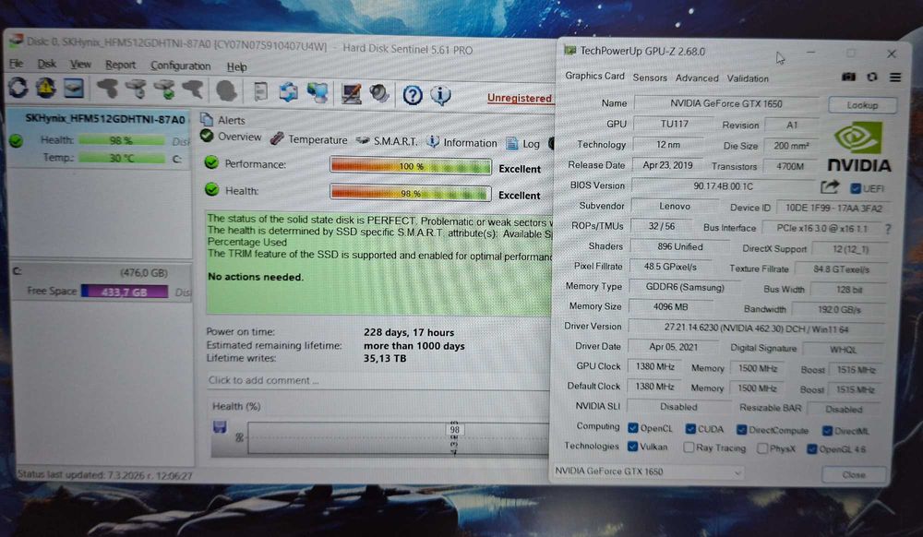Viewport: 923px width, 537px height.
Task: Click the greyed disk icon with green checkmark
Action: (x=163, y=89)
